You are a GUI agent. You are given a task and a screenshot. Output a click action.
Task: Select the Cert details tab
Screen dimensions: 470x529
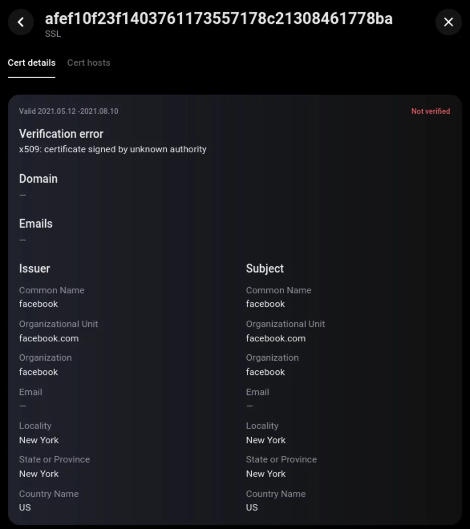click(x=31, y=63)
